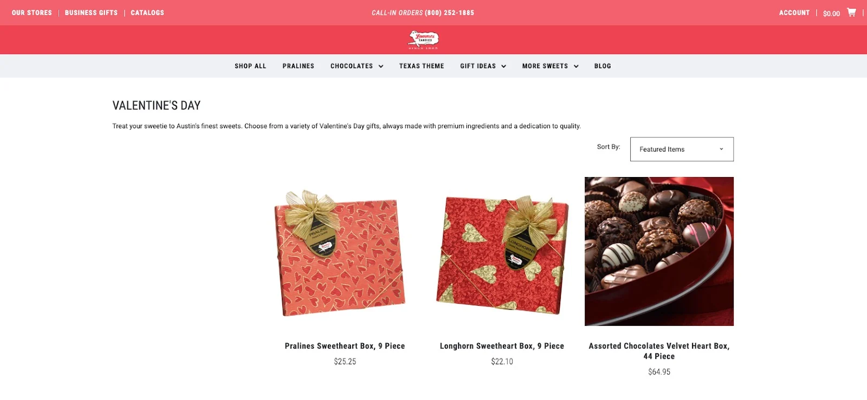Open the Pralines menu item
This screenshot has width=867, height=400.
(x=299, y=66)
